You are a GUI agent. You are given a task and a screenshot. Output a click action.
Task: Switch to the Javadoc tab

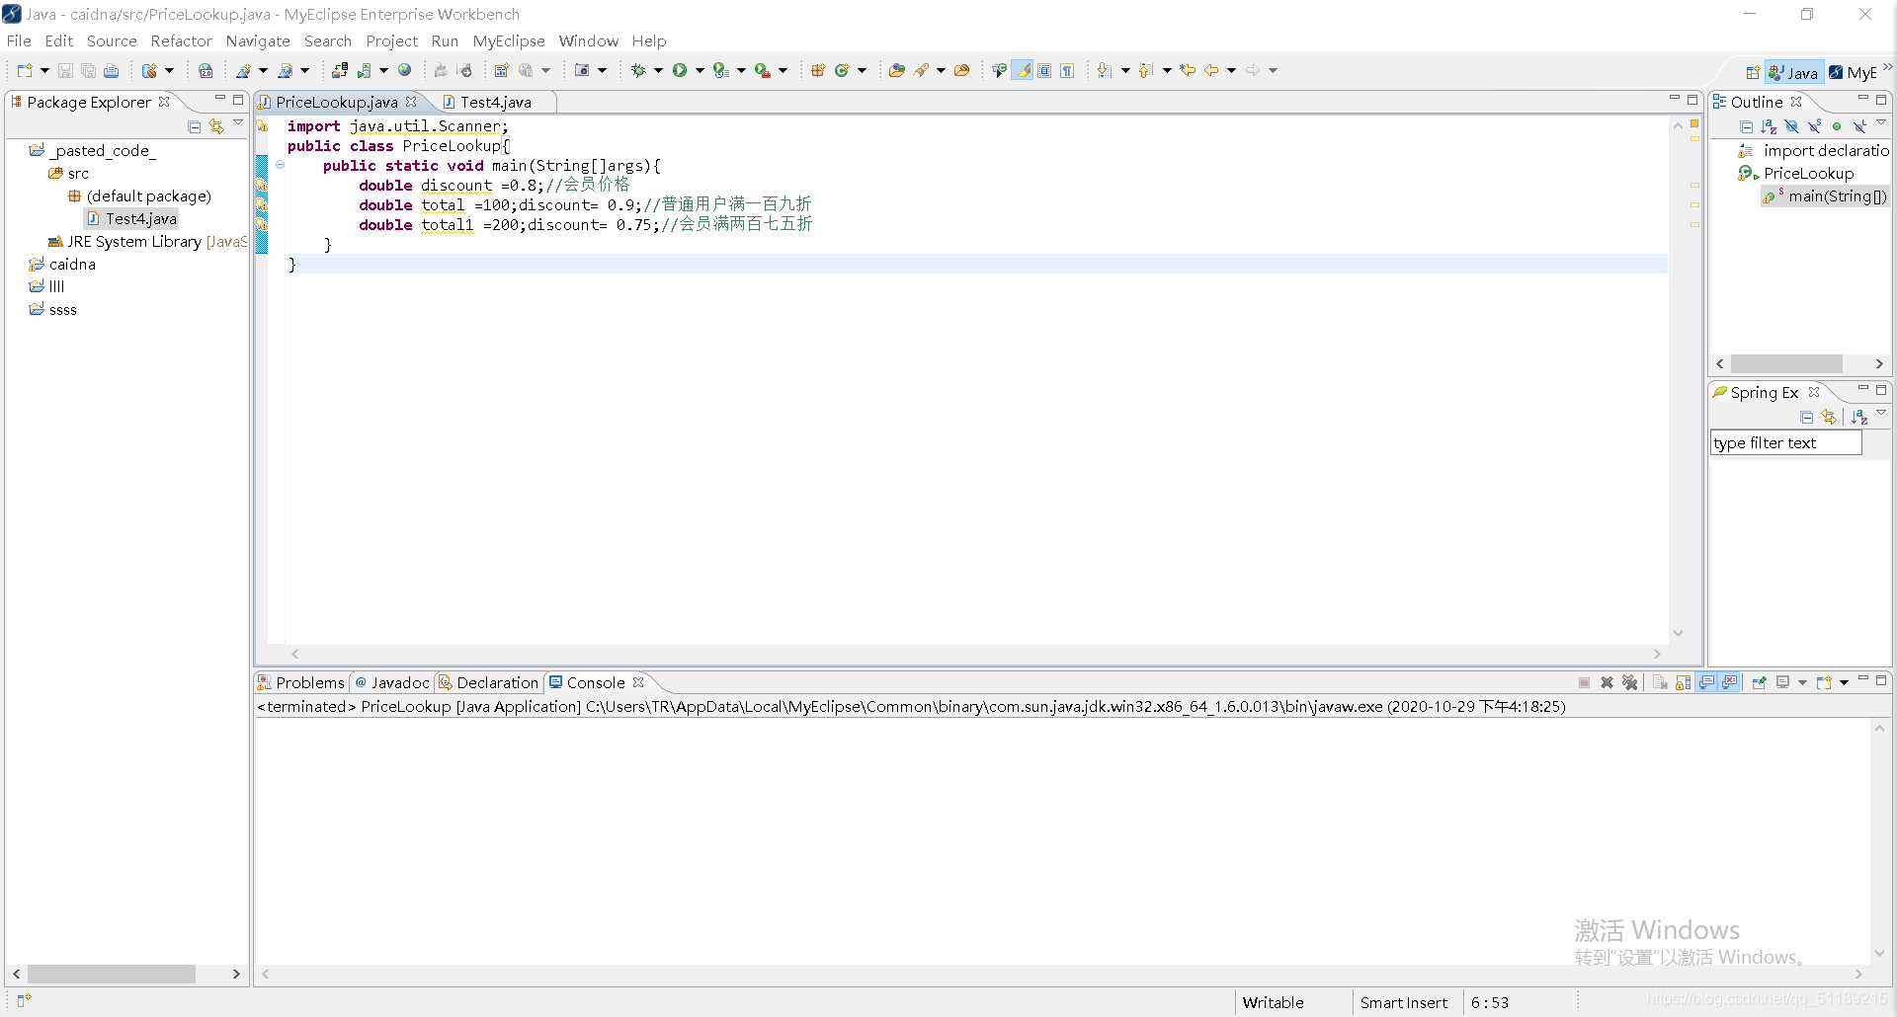pyautogui.click(x=392, y=682)
